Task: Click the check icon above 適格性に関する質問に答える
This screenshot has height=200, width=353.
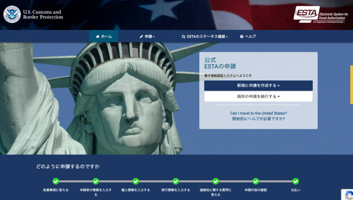Action: click(x=216, y=181)
